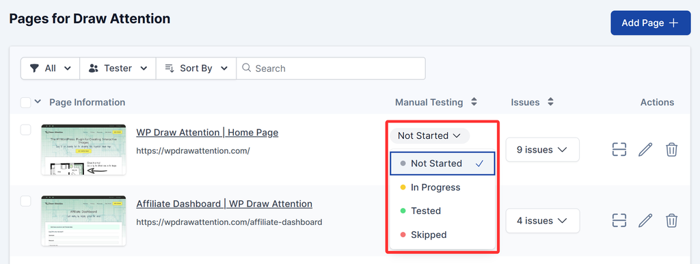Open Affiliate Dashboard | WP Draw Attention link
Image resolution: width=700 pixels, height=264 pixels.
point(224,204)
